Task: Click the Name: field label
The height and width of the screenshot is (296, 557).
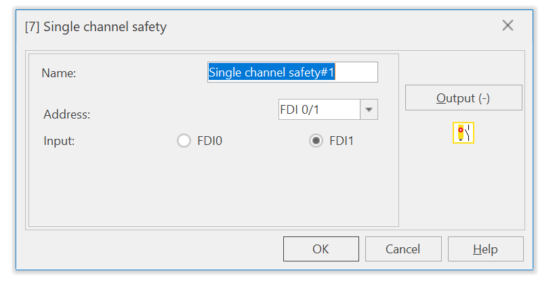Action: click(58, 72)
